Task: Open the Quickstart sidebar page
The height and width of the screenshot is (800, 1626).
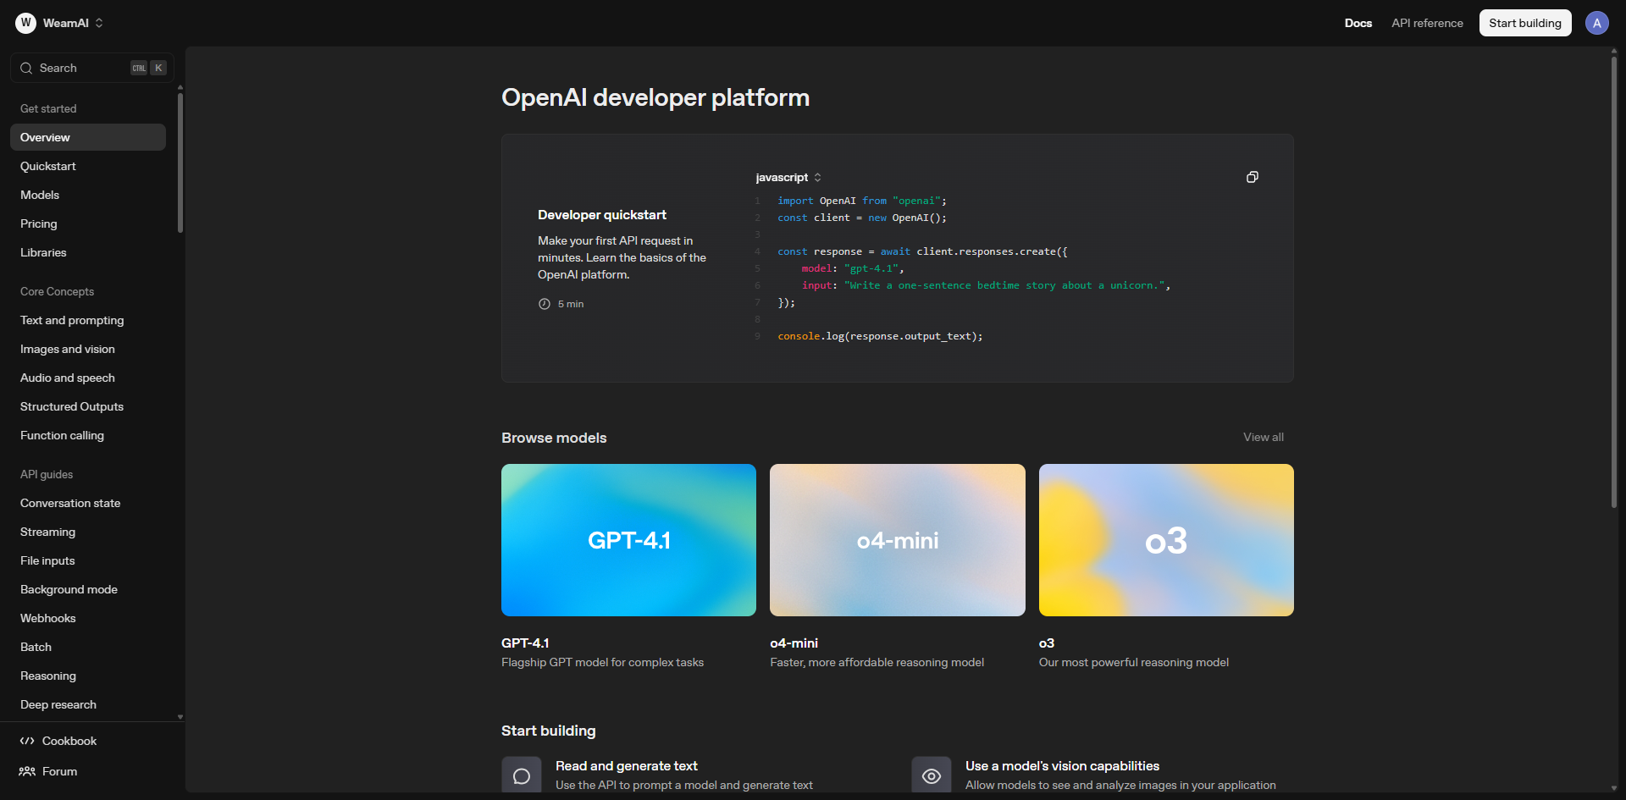Action: click(88, 166)
